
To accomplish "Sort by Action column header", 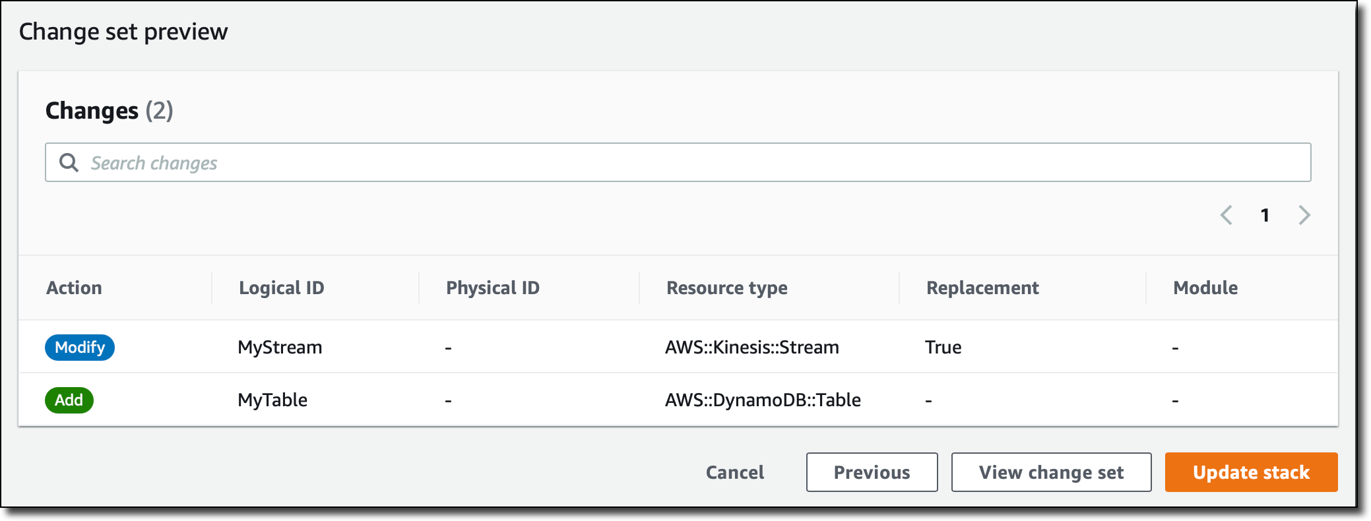I will 74,288.
